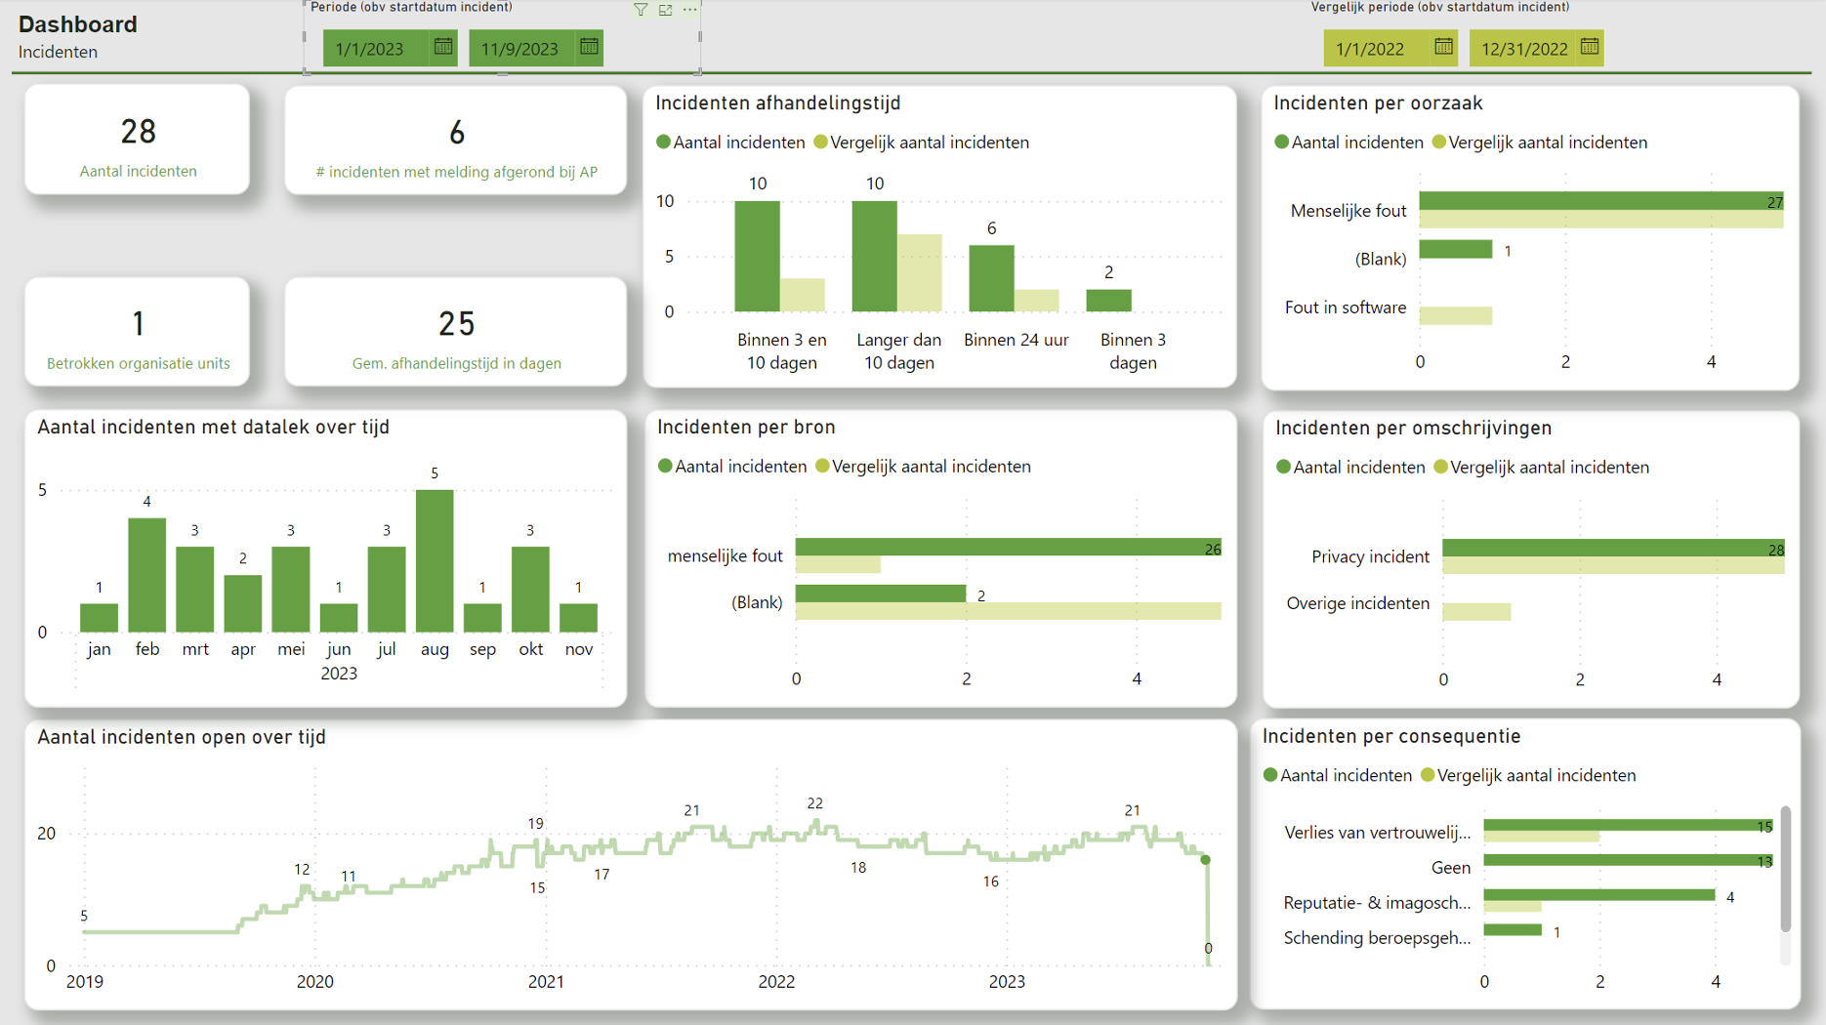Select the Fout in software comparison bar
Viewport: 1826px width, 1025px height.
click(1456, 315)
